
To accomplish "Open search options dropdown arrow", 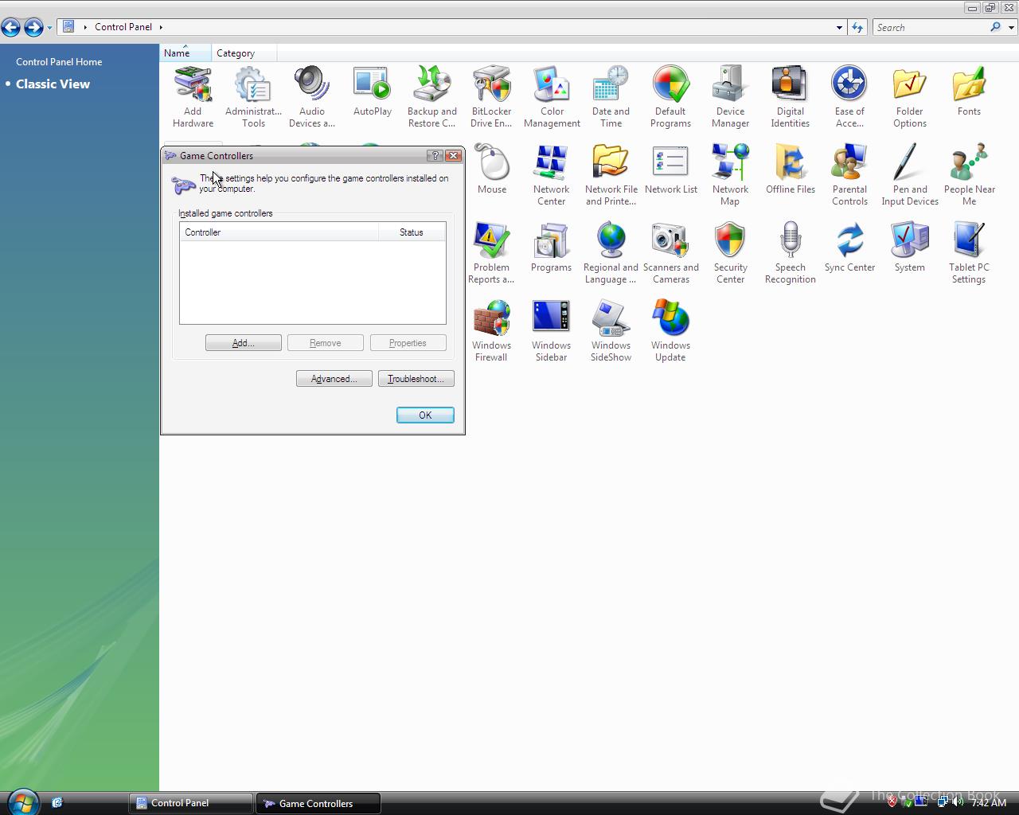I will pos(1011,28).
